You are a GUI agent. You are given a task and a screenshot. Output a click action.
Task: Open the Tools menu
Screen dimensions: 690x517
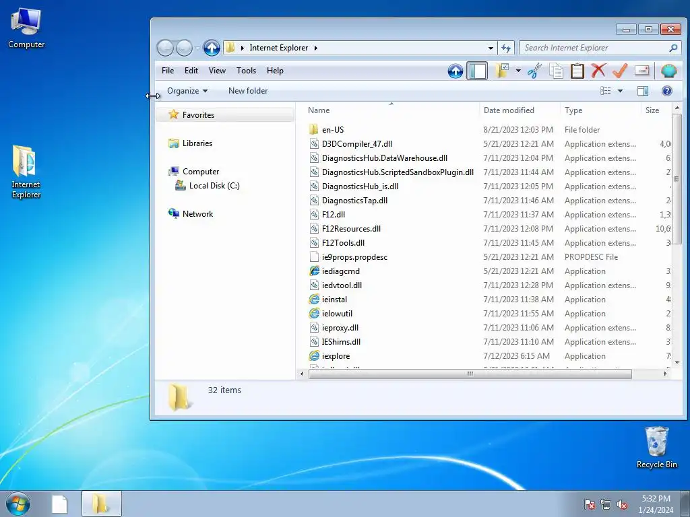coord(246,71)
